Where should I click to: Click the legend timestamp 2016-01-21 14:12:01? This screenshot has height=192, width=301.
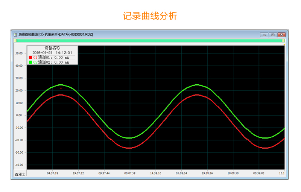(x=52, y=53)
